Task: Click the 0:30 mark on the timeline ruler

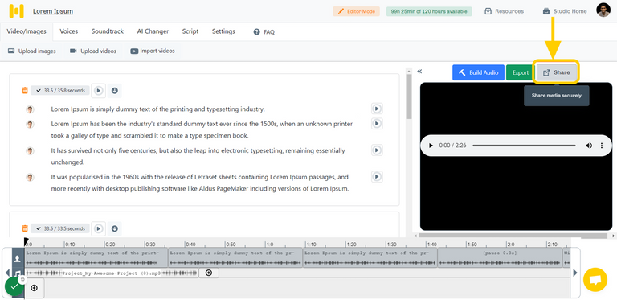Action: click(x=149, y=244)
